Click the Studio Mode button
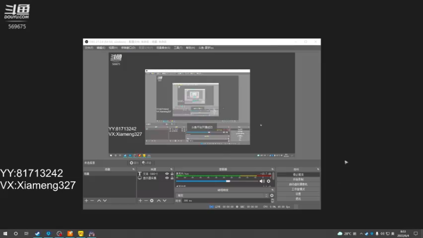Viewport: 423px width, 238px height. (x=298, y=189)
